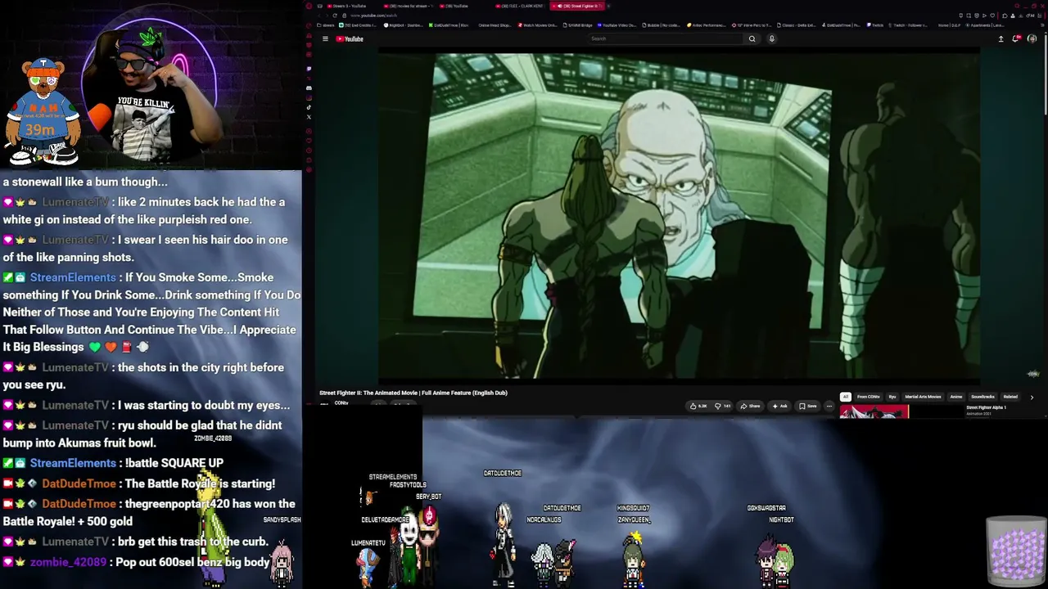Click the Street Fighter Alpha 1 title
The image size is (1048, 589).
coord(986,407)
